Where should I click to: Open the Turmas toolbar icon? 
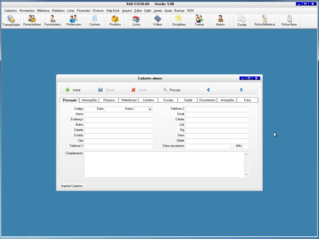tap(199, 21)
